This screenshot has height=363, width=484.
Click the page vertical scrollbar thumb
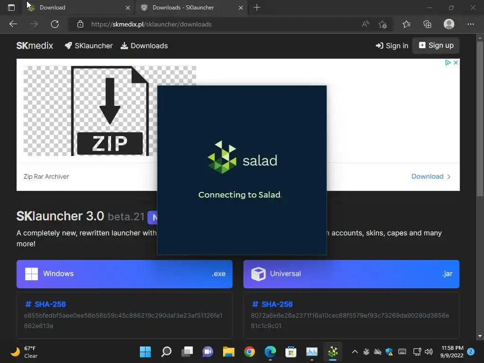point(480,119)
